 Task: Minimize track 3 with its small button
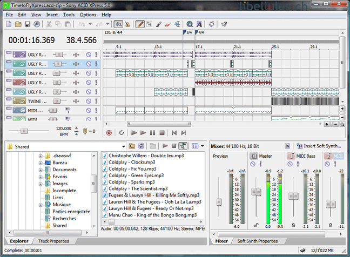click(9, 71)
